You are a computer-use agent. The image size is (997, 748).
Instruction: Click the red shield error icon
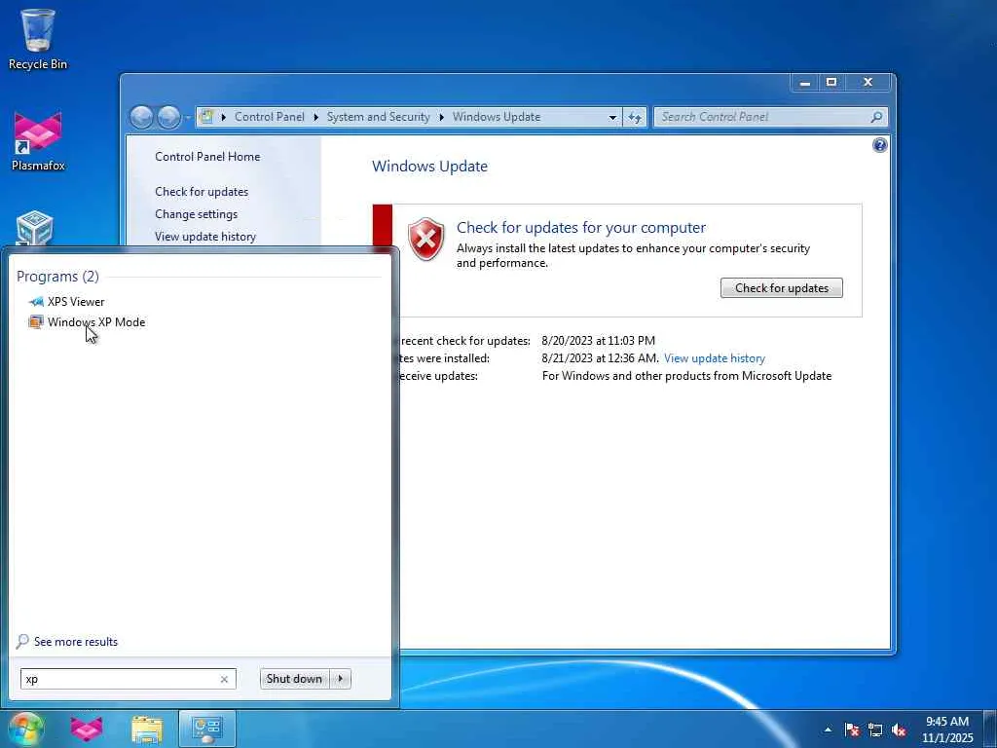coord(425,239)
